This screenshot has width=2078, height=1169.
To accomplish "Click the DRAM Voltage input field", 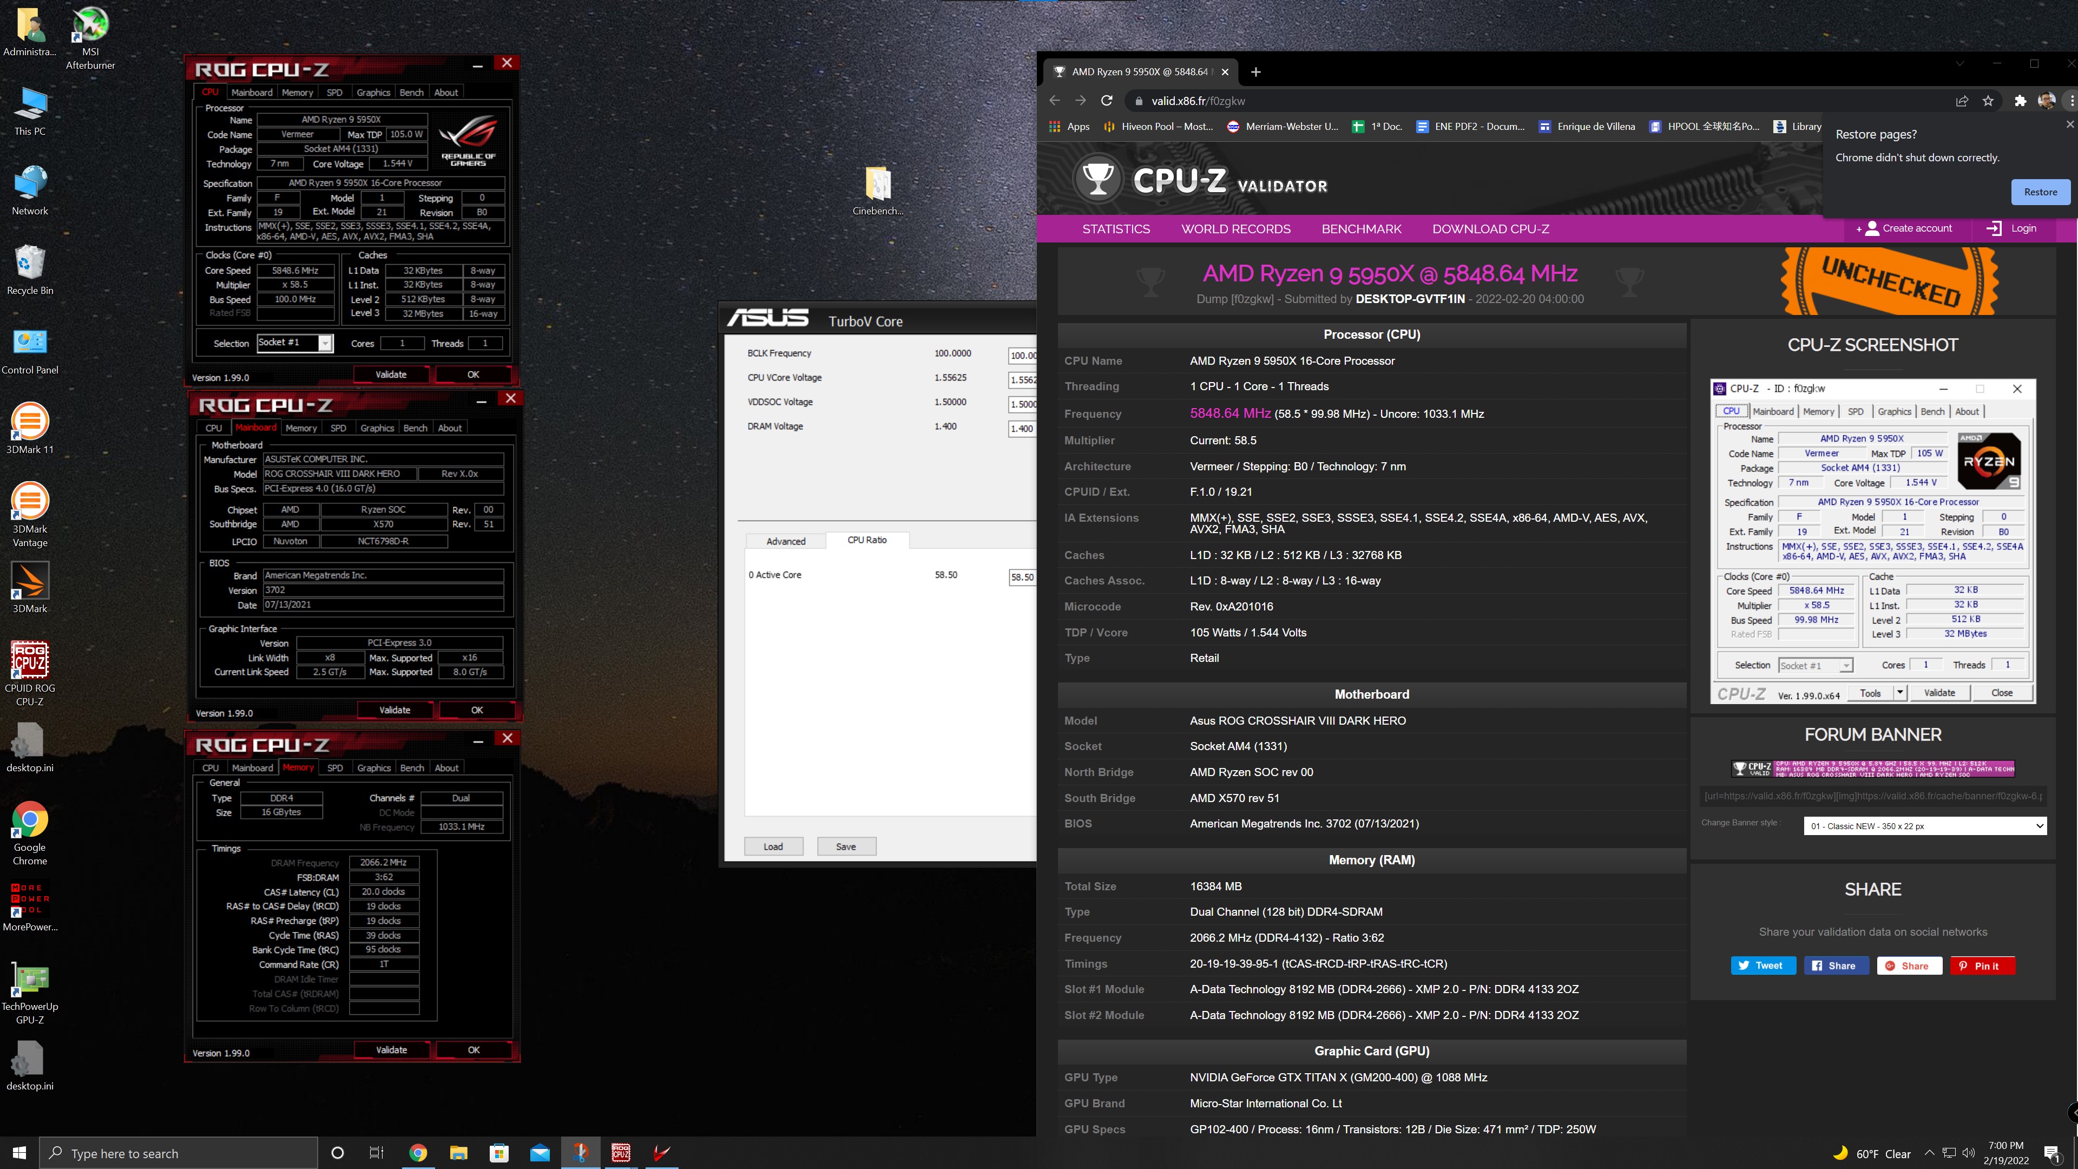I will pos(1022,429).
